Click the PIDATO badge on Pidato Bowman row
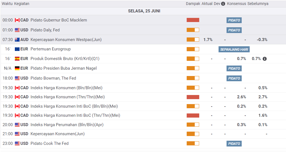The image size is (286, 152). pyautogui.click(x=234, y=78)
